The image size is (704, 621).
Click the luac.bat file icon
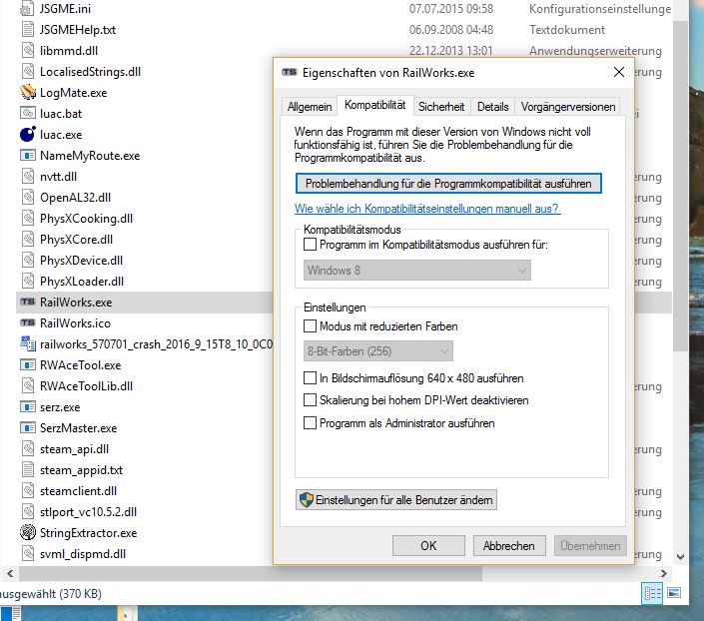click(27, 113)
